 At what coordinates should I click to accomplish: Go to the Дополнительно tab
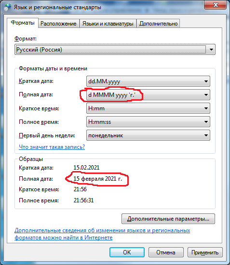[158, 24]
